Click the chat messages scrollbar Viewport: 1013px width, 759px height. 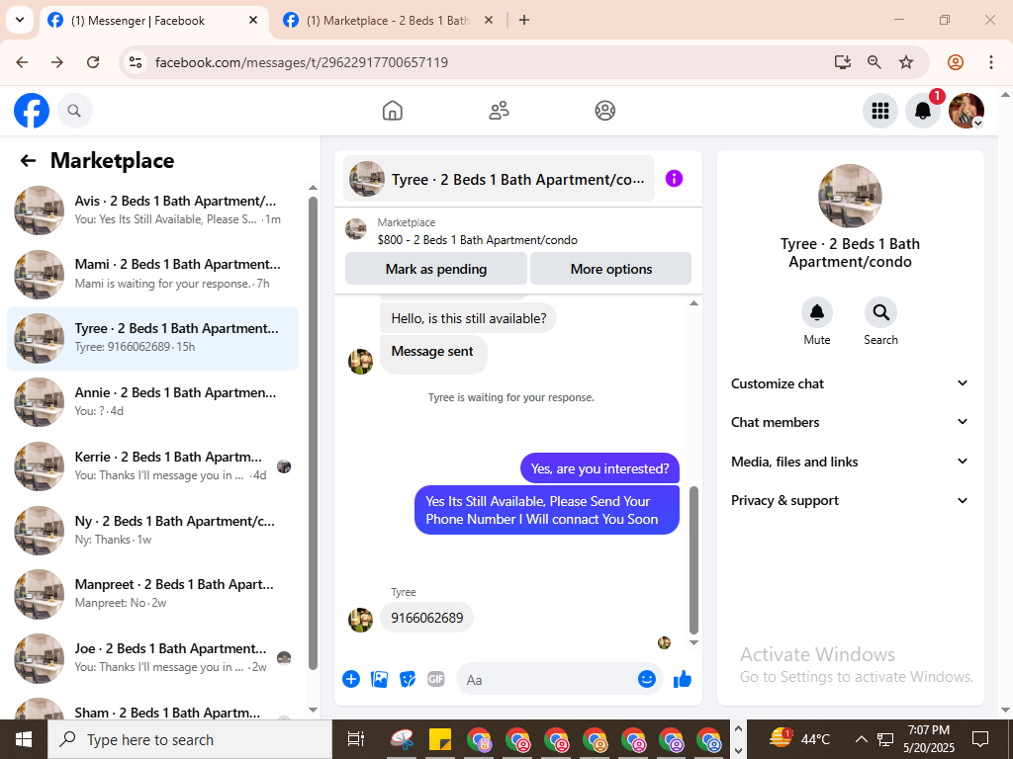click(x=693, y=560)
